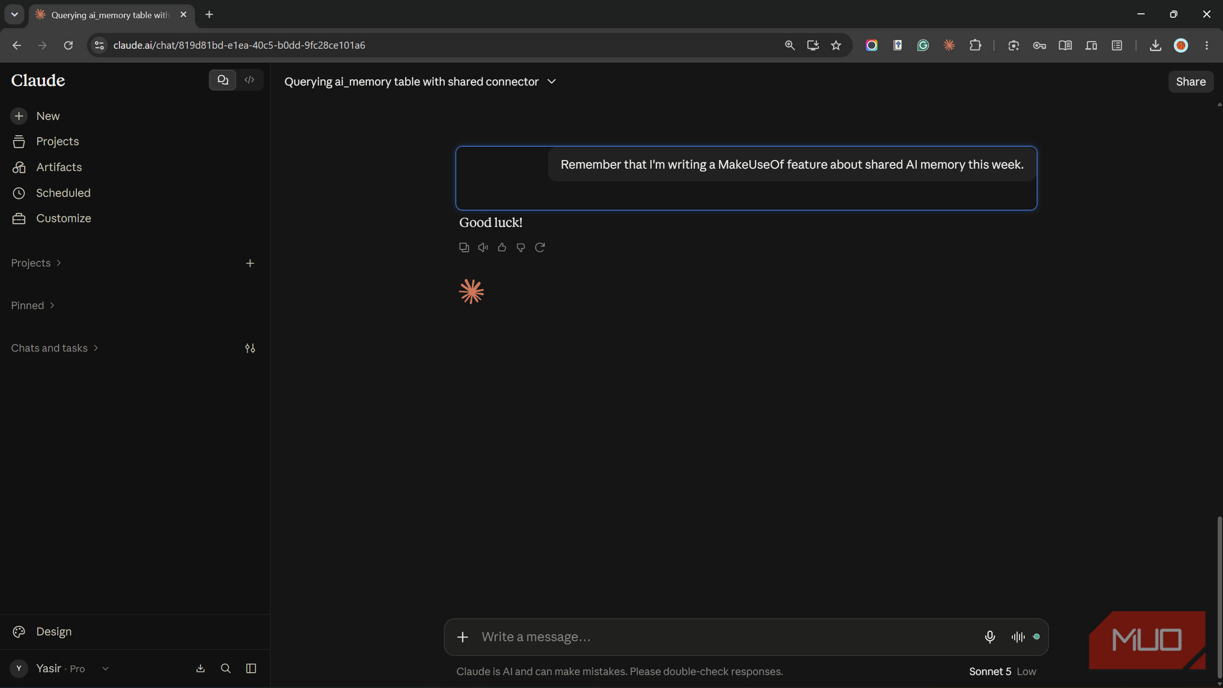This screenshot has height=688, width=1223.
Task: Open tab search dropdown arrow
Action: click(x=14, y=14)
